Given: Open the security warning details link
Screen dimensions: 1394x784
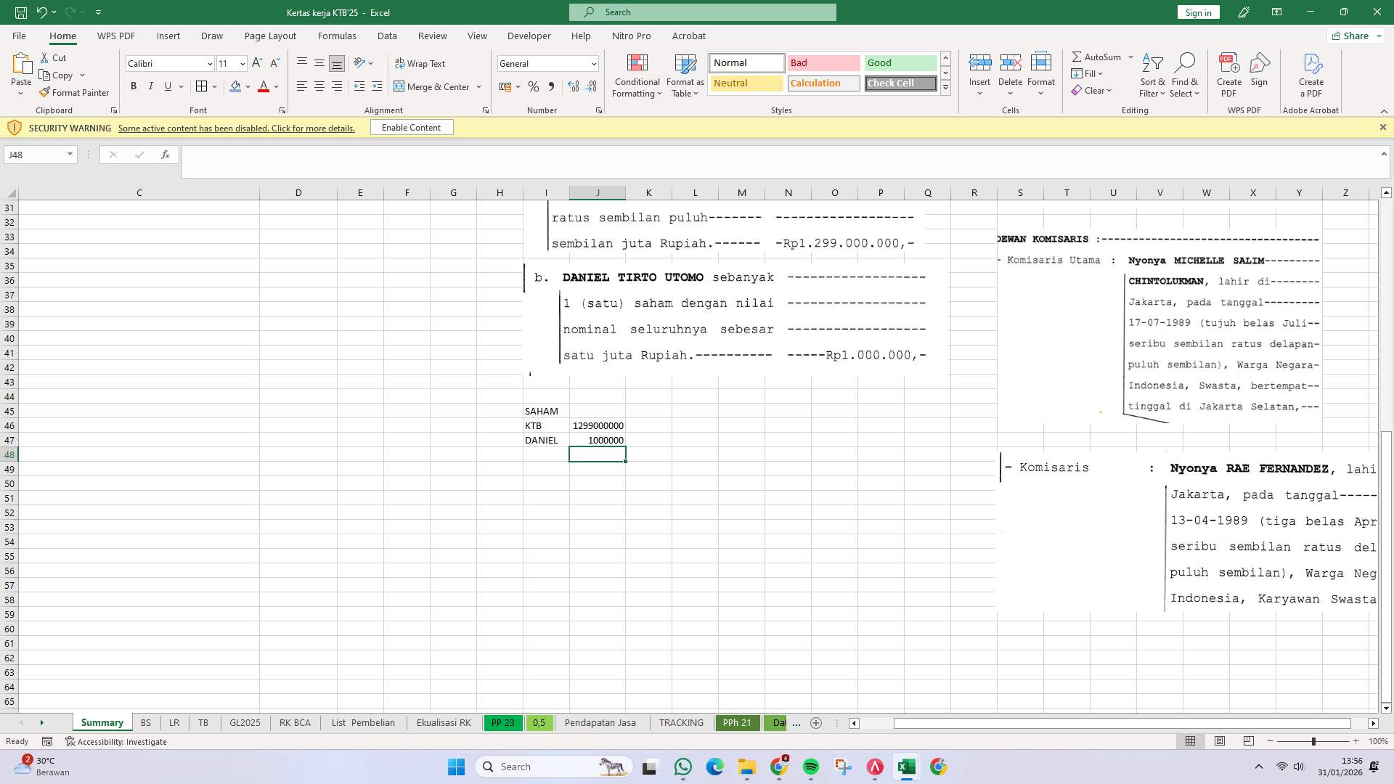Looking at the screenshot, I should coord(237,128).
